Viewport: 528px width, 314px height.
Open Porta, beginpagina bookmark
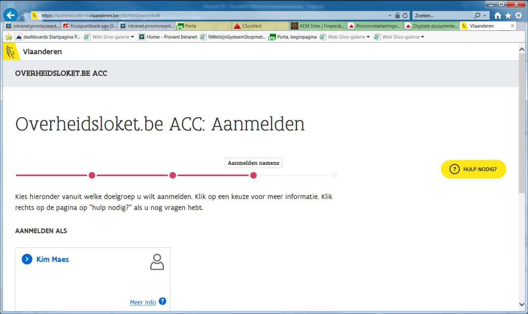[x=293, y=37]
